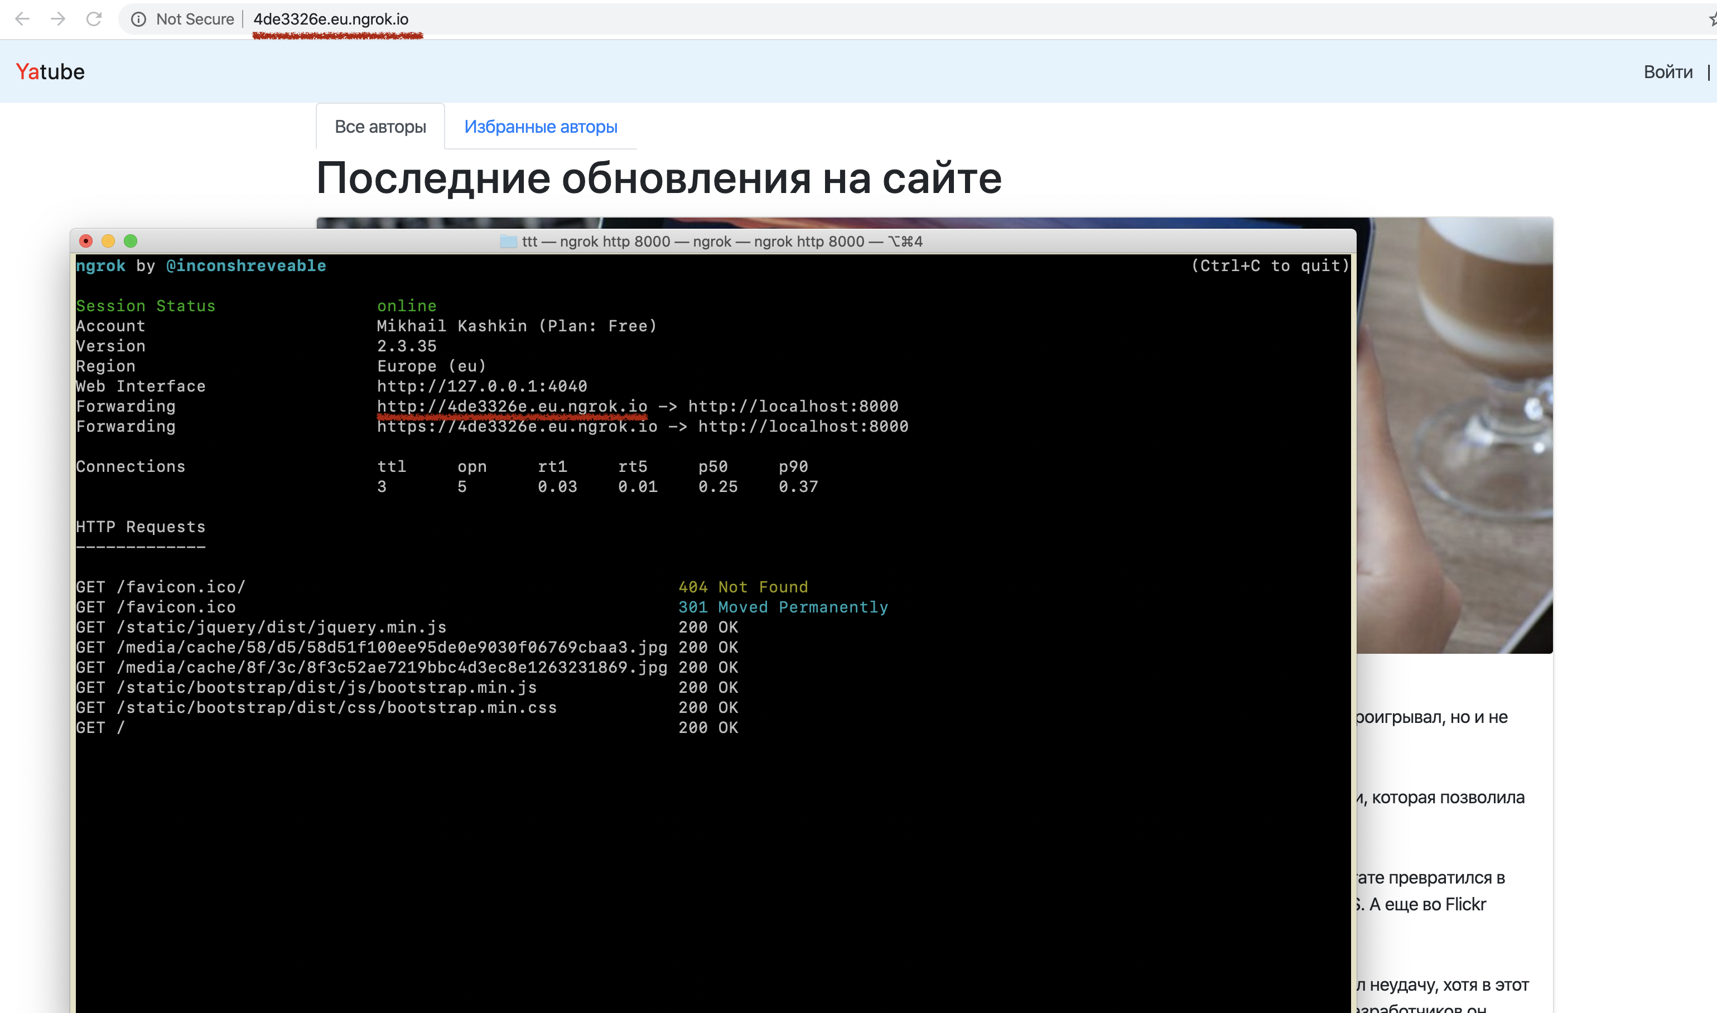
Task: Reload the page with refresh icon
Action: pos(94,19)
